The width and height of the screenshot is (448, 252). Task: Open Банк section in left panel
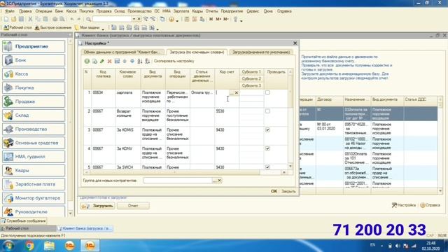pyautogui.click(x=34, y=60)
